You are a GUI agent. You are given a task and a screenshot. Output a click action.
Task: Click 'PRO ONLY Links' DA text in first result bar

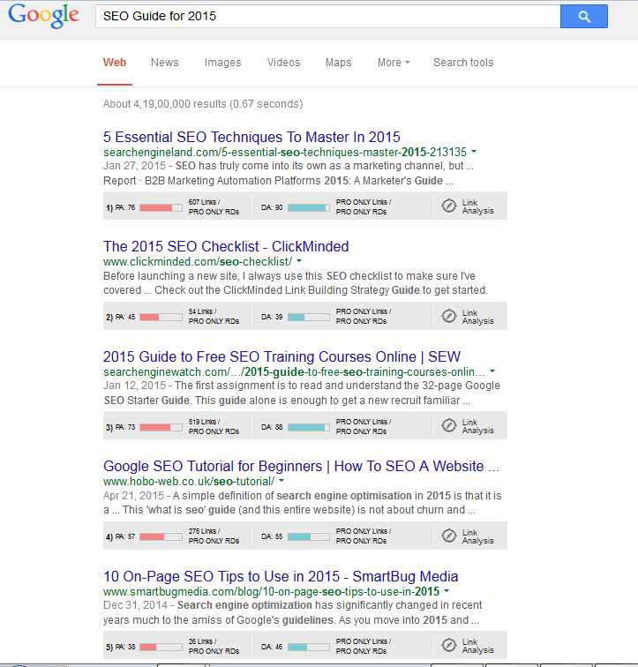click(363, 202)
